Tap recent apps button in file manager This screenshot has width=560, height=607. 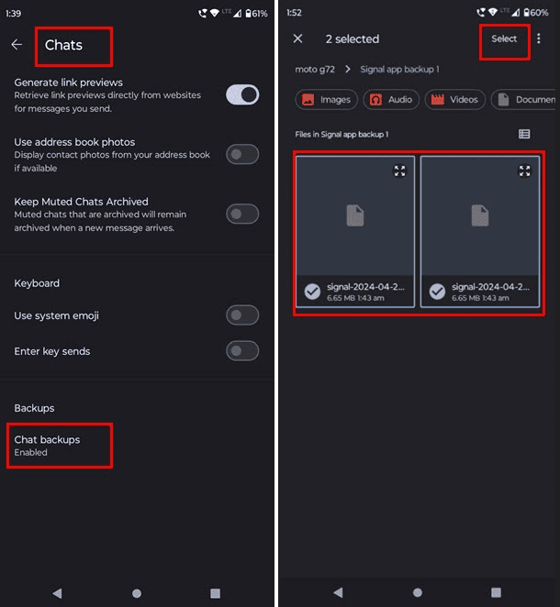[x=496, y=592]
